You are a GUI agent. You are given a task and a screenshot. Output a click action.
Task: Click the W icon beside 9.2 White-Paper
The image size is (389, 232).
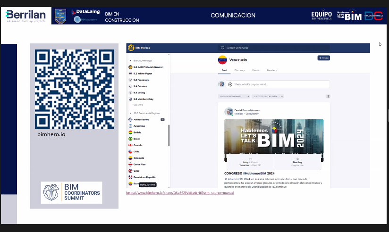(130, 74)
